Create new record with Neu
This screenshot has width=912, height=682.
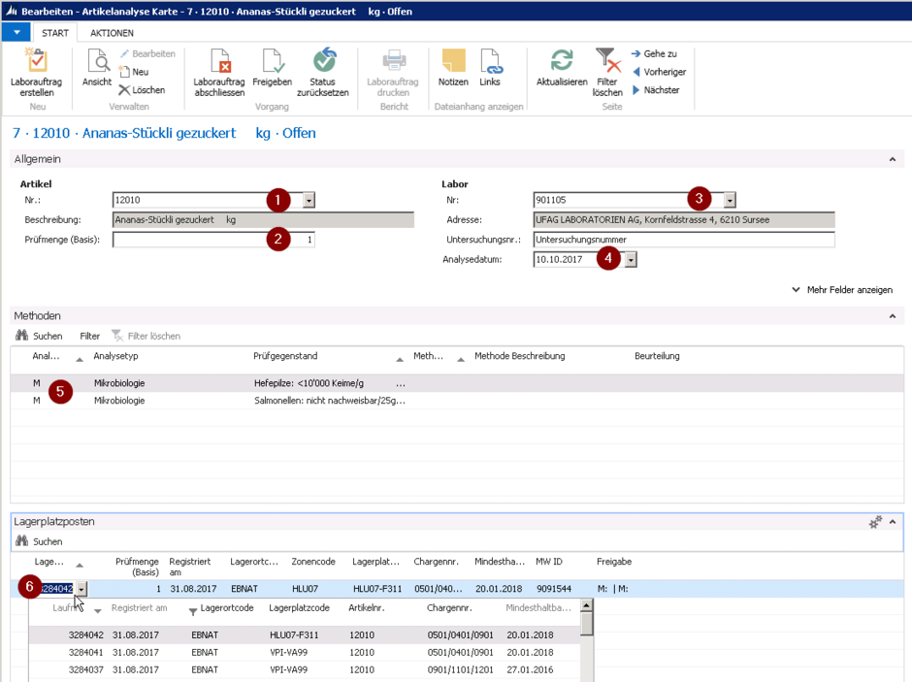[134, 72]
